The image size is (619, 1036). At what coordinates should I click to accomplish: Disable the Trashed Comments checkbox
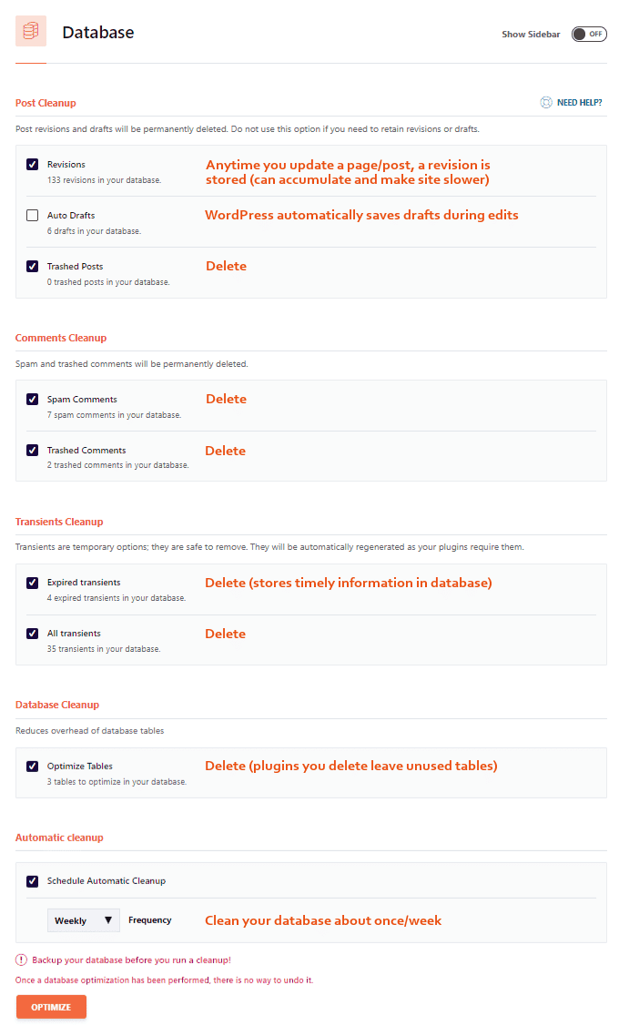pyautogui.click(x=33, y=451)
